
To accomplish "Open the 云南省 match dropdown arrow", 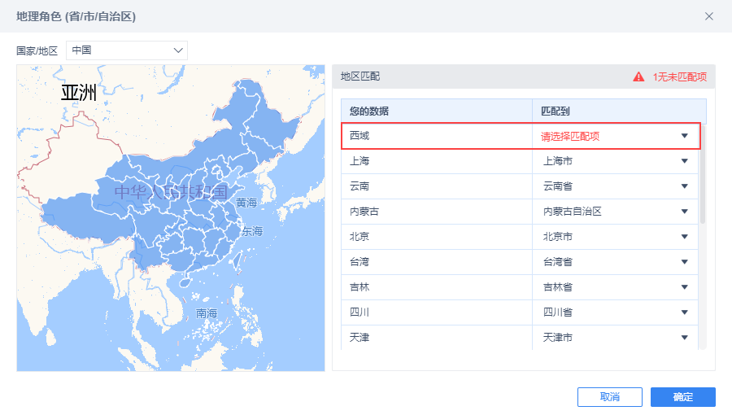I will point(684,186).
